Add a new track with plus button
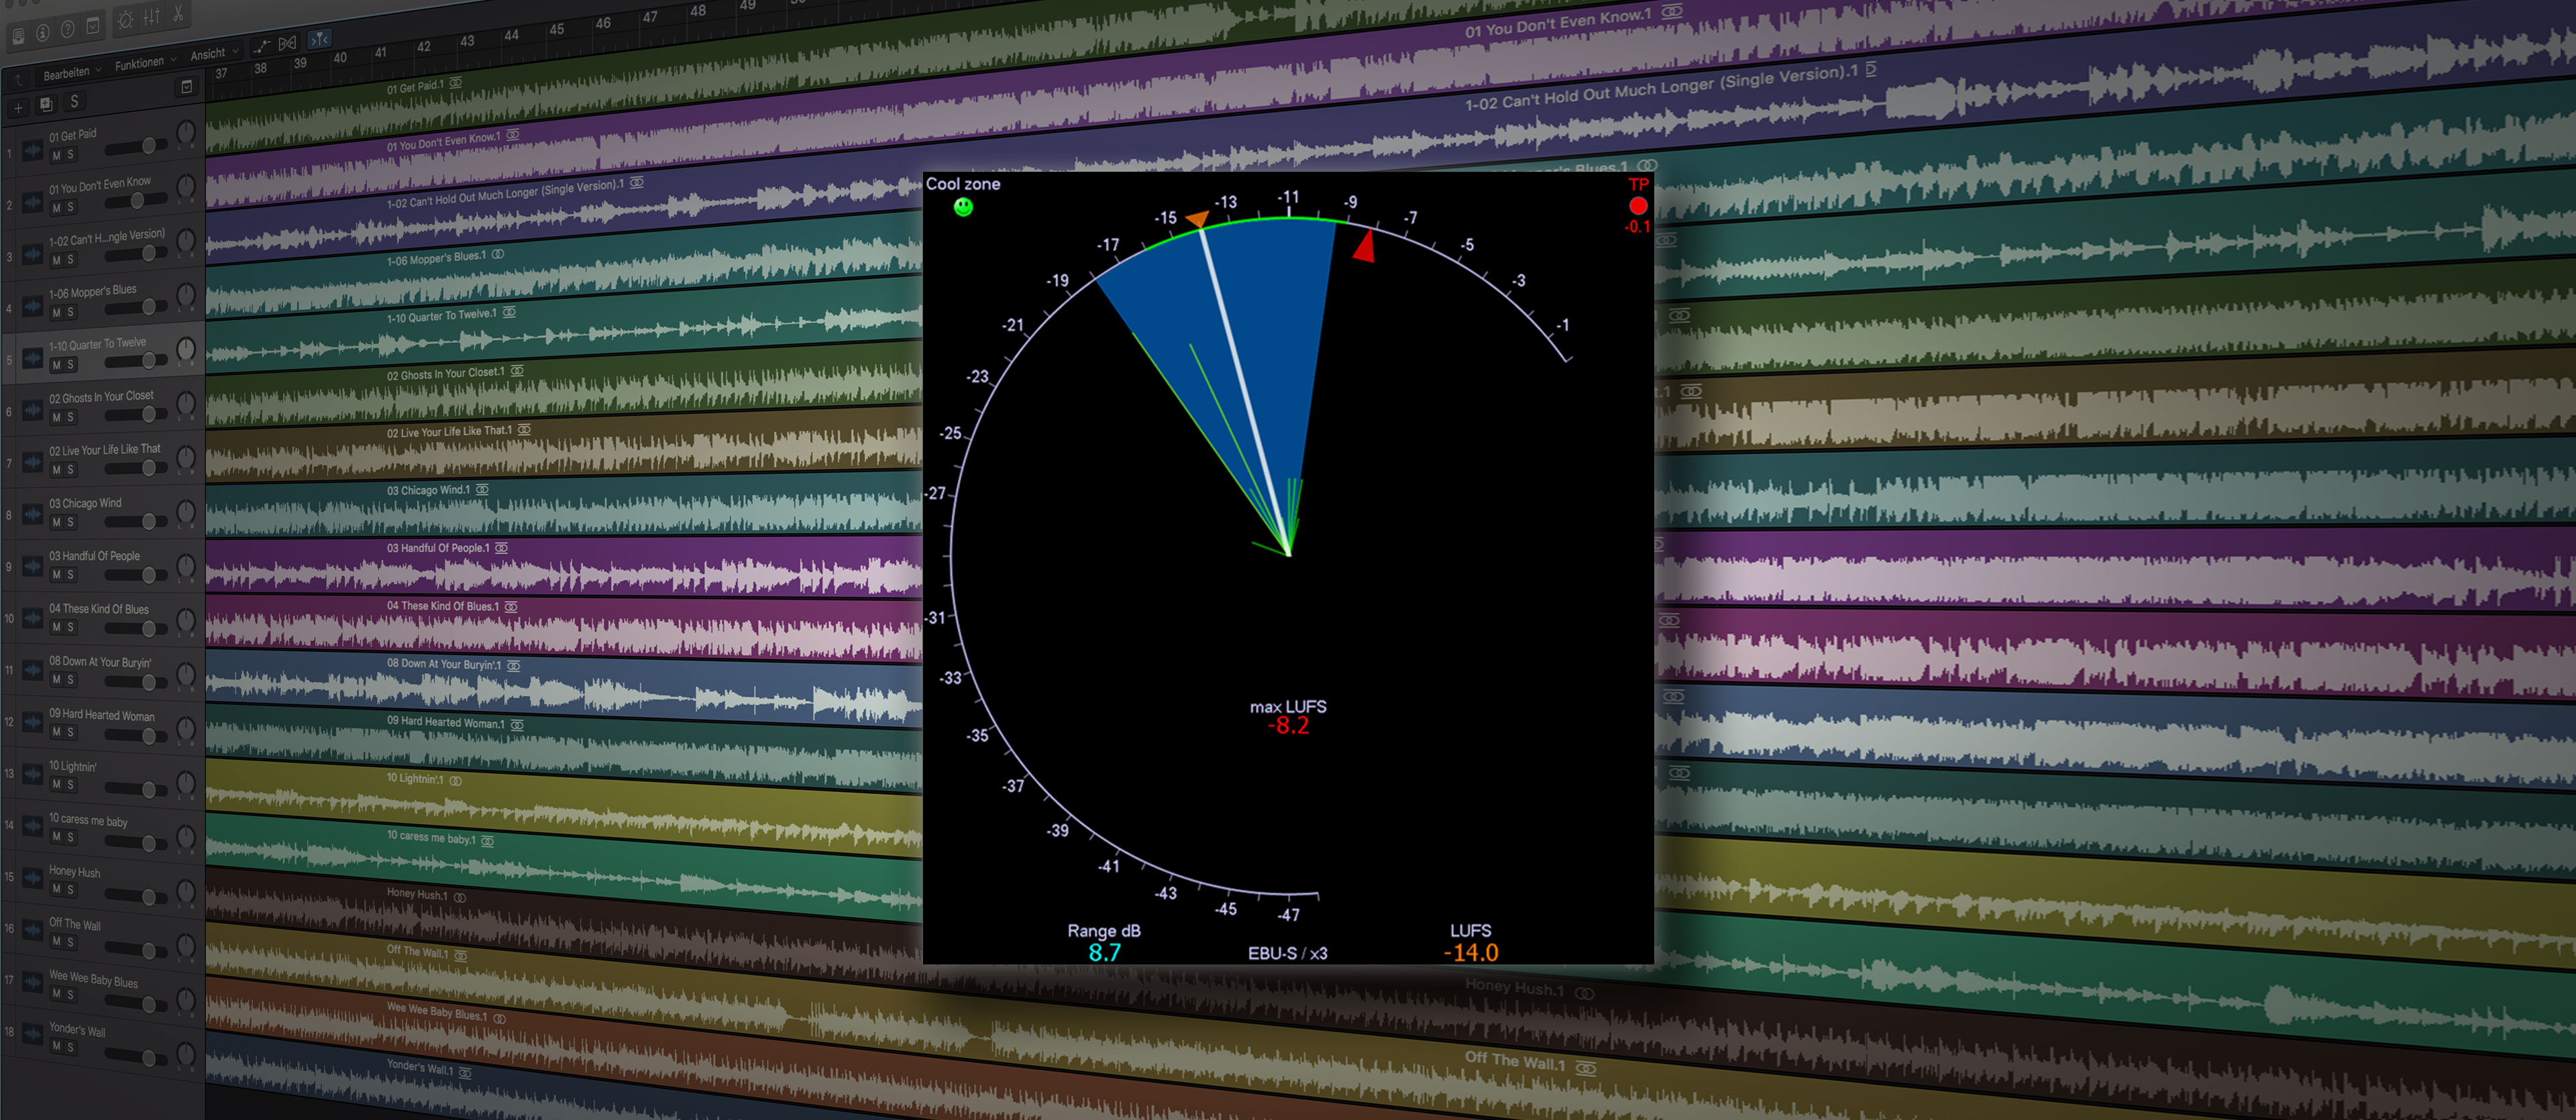The width and height of the screenshot is (2576, 1120). click(18, 107)
